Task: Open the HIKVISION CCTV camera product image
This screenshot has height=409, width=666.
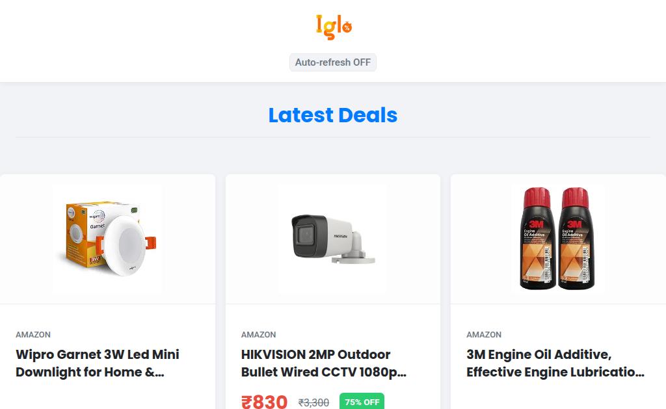Action: 332,239
